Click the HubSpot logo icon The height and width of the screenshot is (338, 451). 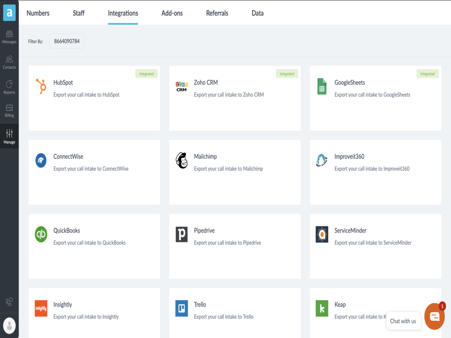41,86
